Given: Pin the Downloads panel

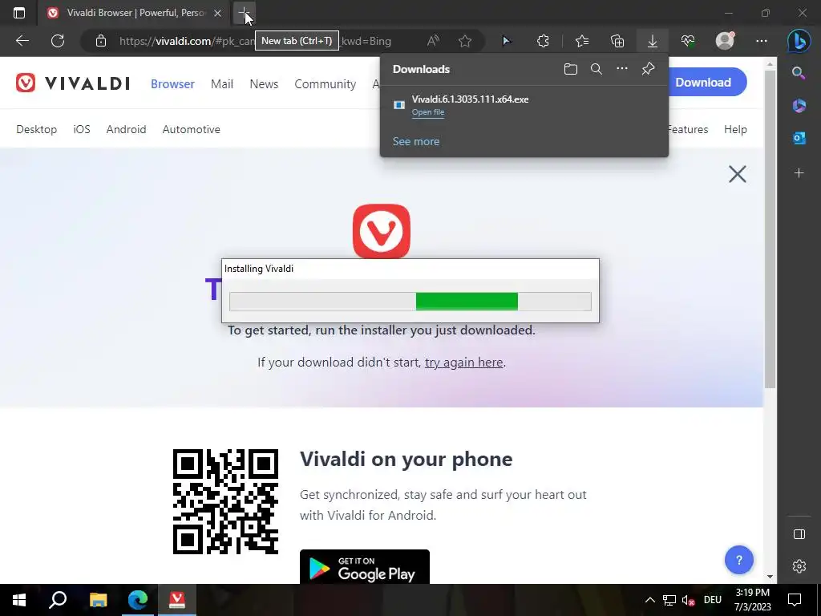Looking at the screenshot, I should pyautogui.click(x=648, y=69).
